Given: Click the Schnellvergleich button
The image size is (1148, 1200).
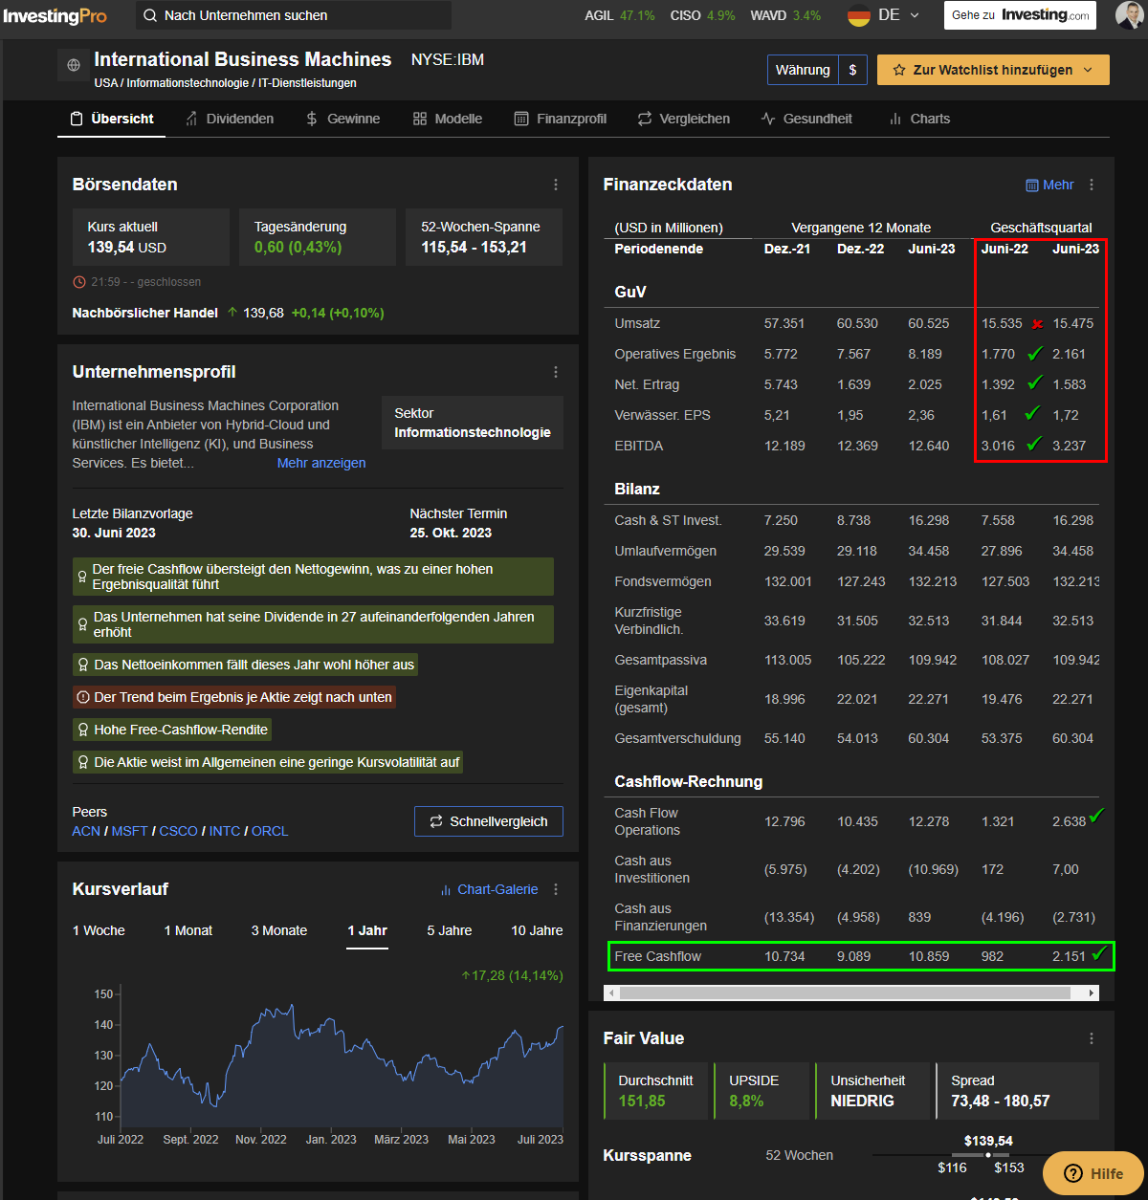Looking at the screenshot, I should pos(489,821).
